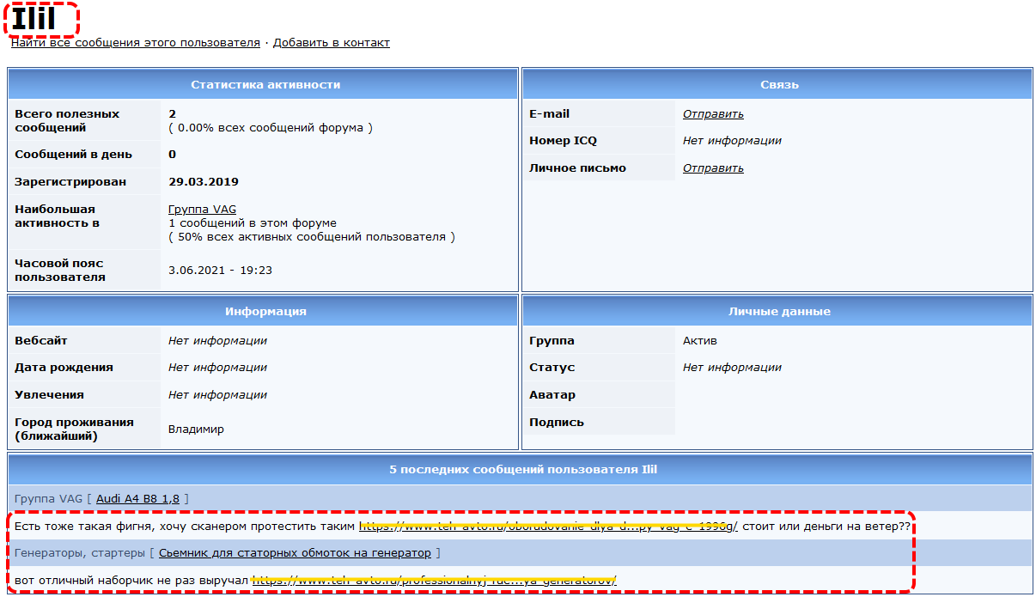Click the 'Город проживания (ближайший)' label

pyautogui.click(x=75, y=429)
